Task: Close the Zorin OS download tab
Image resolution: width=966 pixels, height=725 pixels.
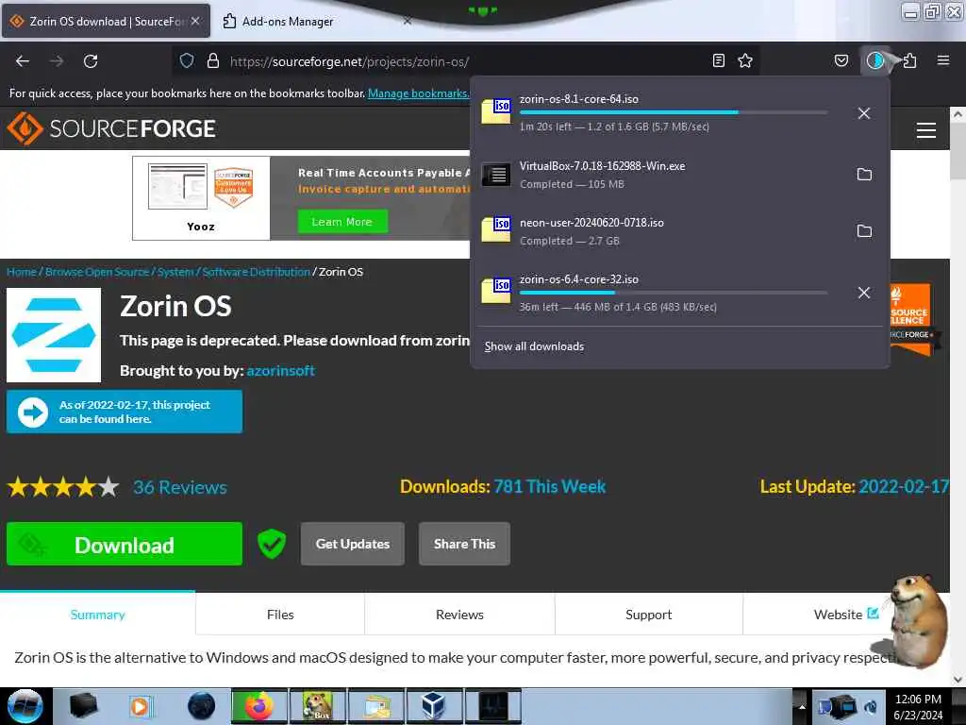Action: 195,21
